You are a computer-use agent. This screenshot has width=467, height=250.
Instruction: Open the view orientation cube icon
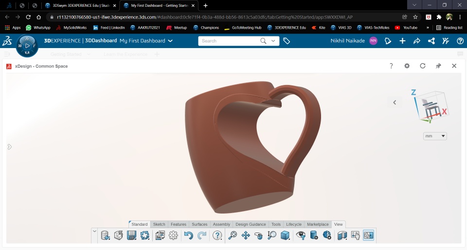(x=285, y=235)
